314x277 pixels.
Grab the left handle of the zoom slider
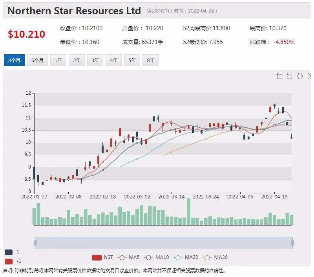pos(35,243)
